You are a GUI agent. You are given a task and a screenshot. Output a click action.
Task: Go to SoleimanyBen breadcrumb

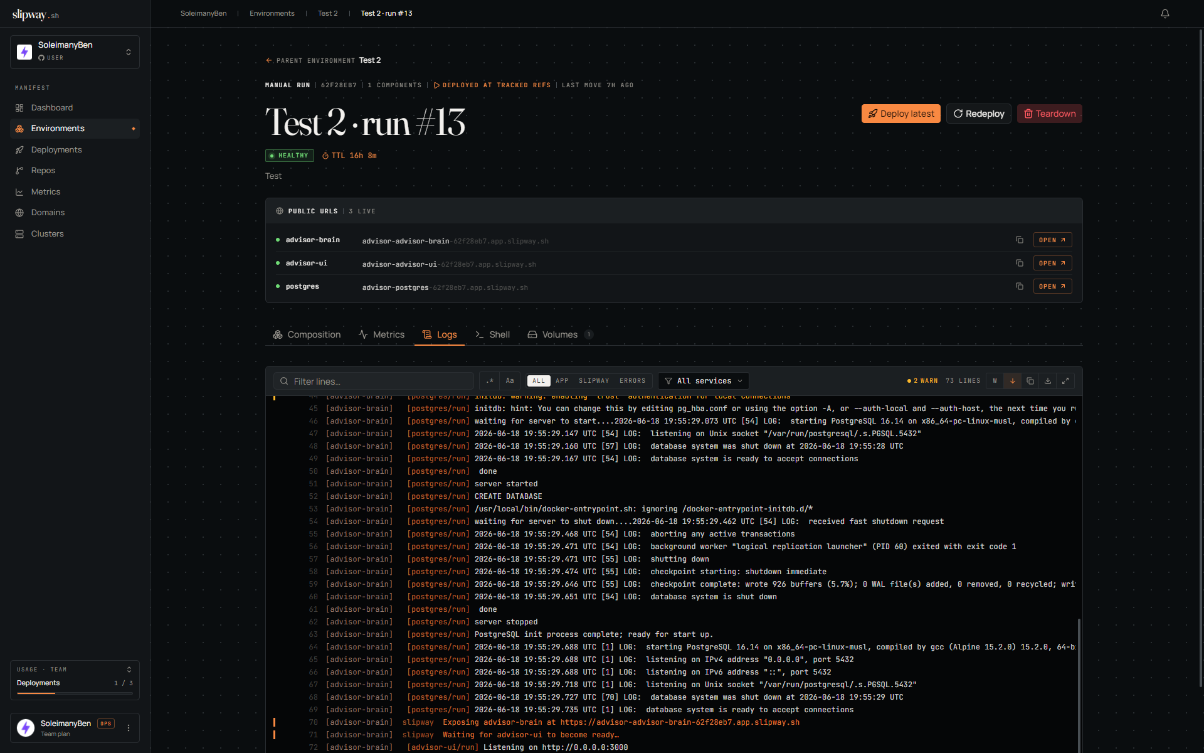(204, 13)
